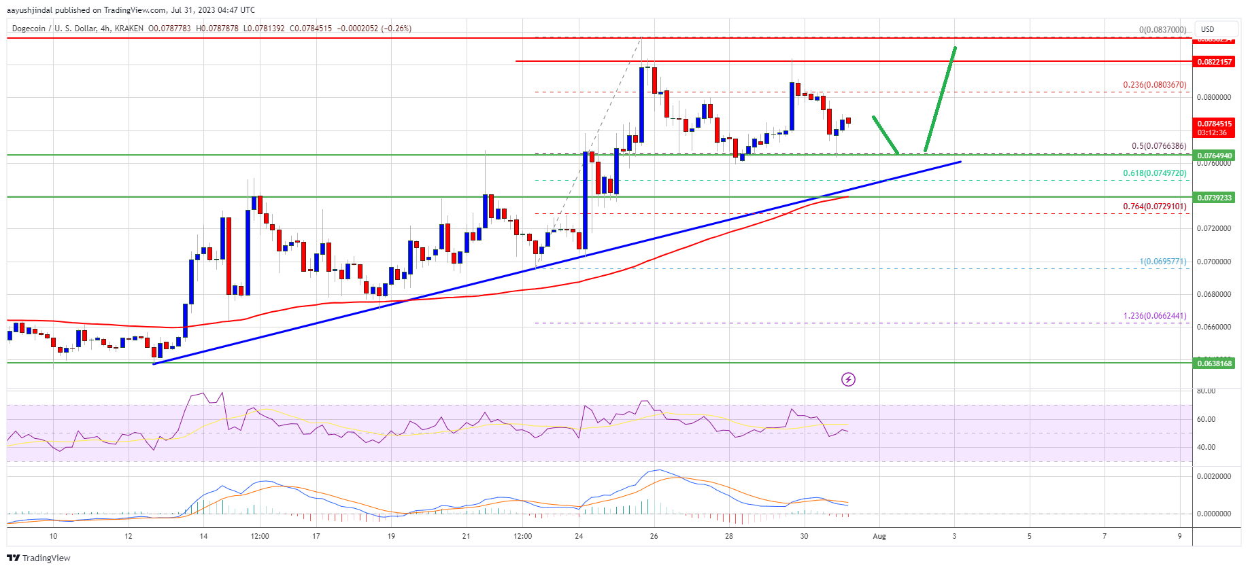Click the green 0.0739233 support price label
1248x570 pixels.
coord(1214,198)
